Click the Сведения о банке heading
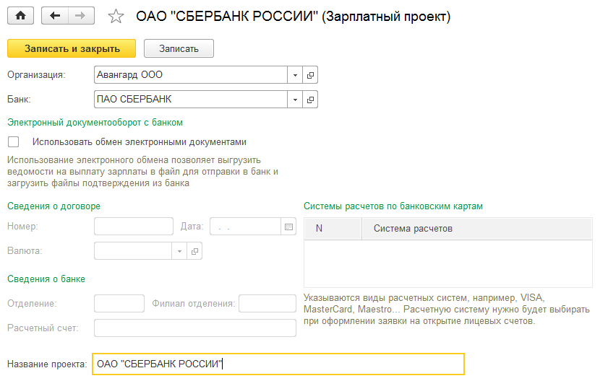 click(x=46, y=279)
